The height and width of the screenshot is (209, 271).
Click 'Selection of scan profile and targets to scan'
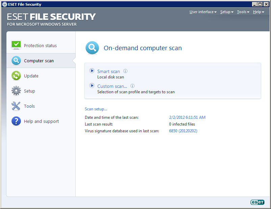pos(136,92)
